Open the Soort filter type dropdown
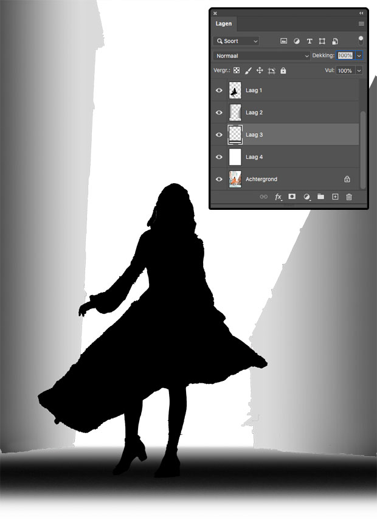This screenshot has width=377, height=528. tap(236, 41)
